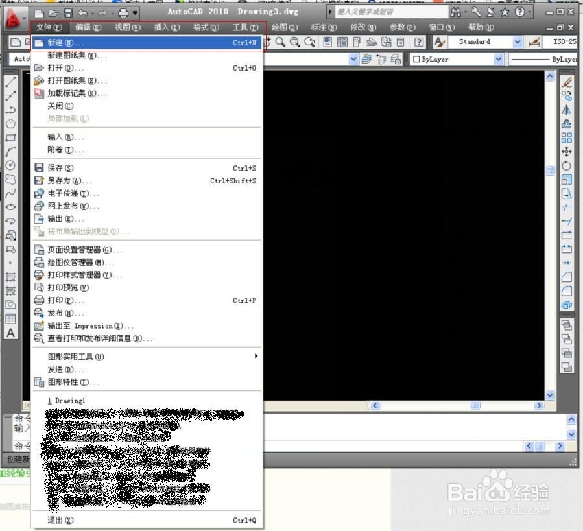The image size is (583, 531).
Task: Click the Print icon in quick access bar
Action: (x=123, y=14)
